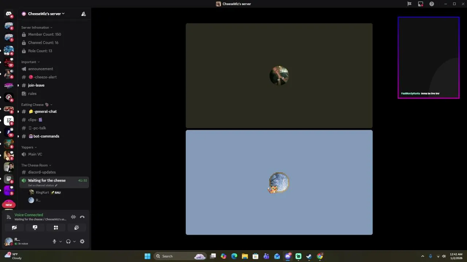Open Microsoft Teams from the taskbar
This screenshot has height=262, width=467.
click(266, 256)
